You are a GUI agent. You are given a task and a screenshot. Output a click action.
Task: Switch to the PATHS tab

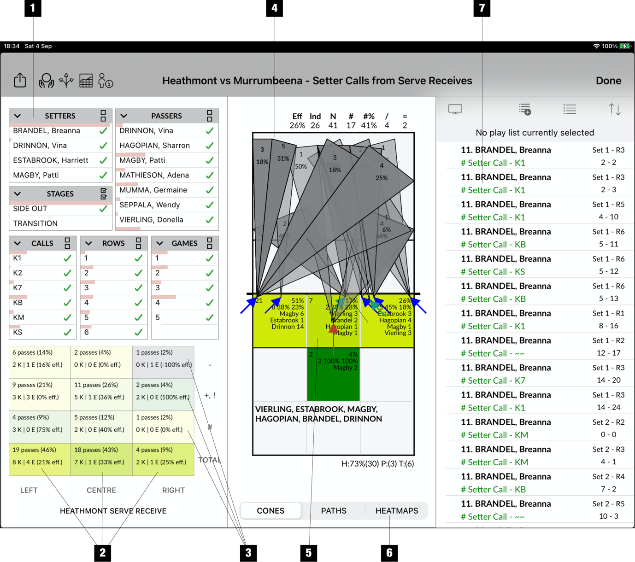tap(334, 510)
